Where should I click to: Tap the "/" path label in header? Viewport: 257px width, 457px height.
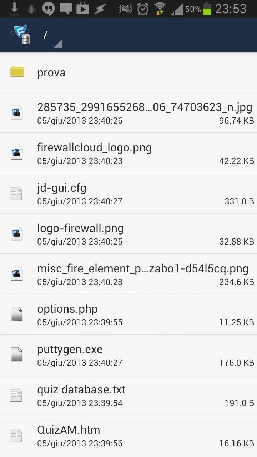tap(45, 35)
